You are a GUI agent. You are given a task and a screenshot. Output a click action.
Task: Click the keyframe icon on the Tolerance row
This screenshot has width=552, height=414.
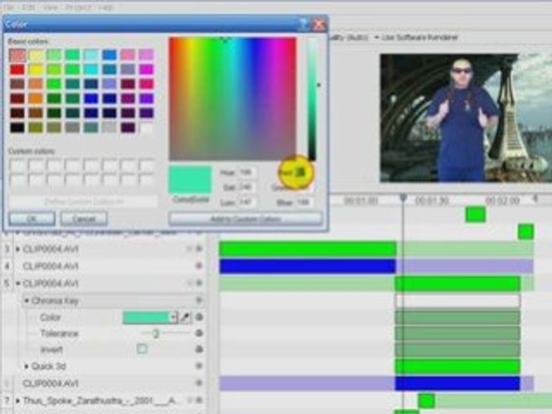(x=199, y=333)
